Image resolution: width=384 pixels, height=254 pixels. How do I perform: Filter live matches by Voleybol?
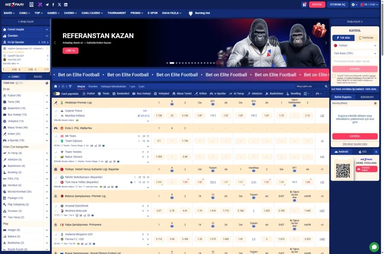pyautogui.click(x=161, y=93)
